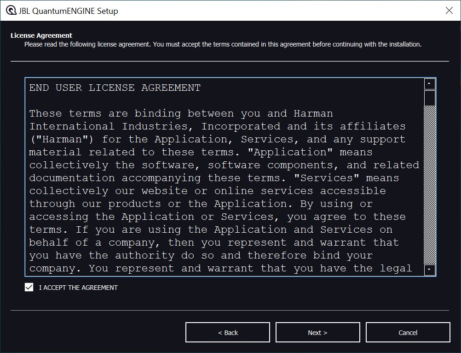Image resolution: width=461 pixels, height=353 pixels.
Task: Click the license scrollbar down arrow
Action: click(x=430, y=270)
